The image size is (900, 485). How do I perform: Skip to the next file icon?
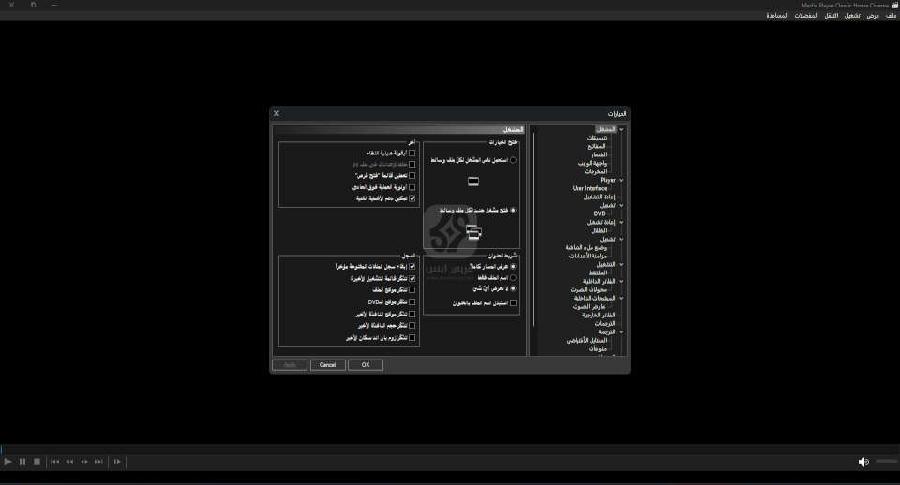tap(98, 462)
